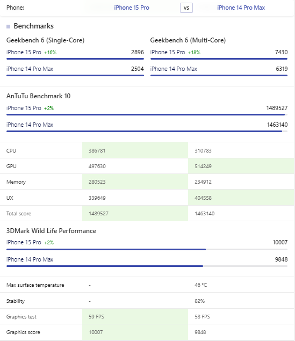
Task: Click the CPU value 386781
Action: [97, 150]
